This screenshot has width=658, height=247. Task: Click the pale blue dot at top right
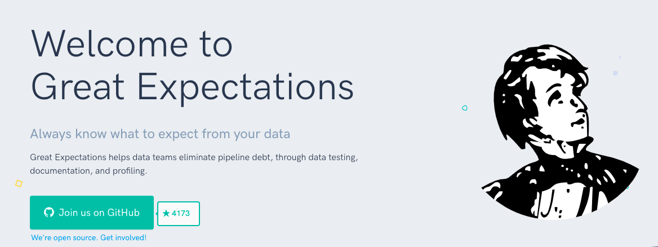click(x=615, y=73)
